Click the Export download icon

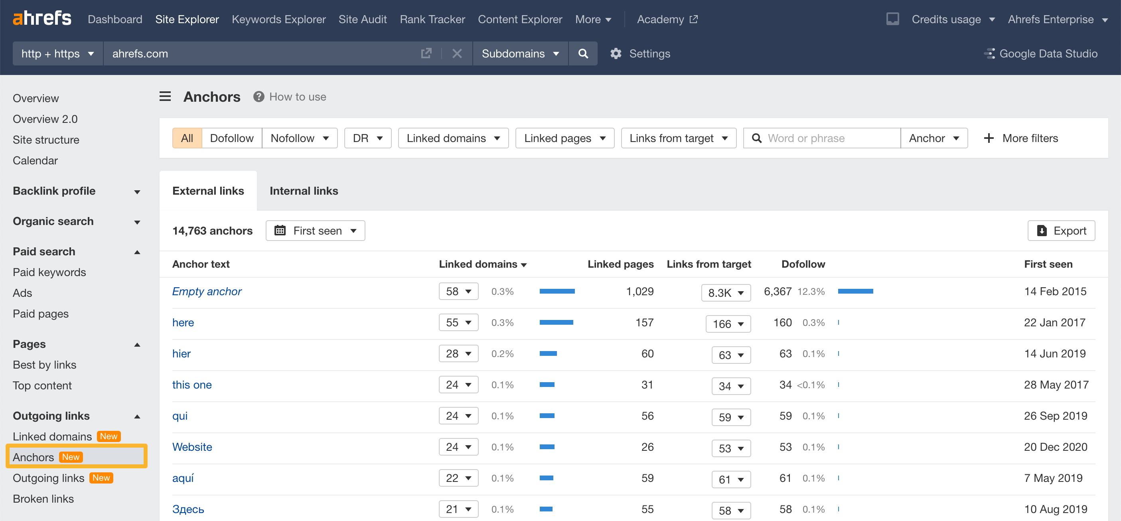click(1042, 231)
